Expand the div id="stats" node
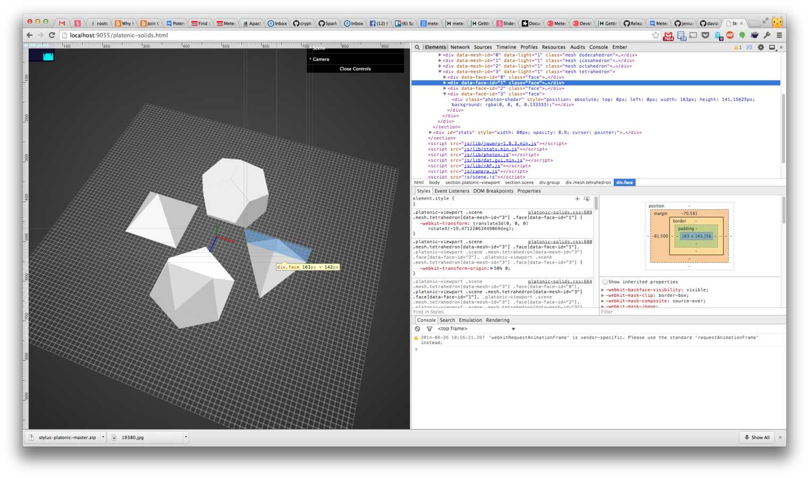The width and height of the screenshot is (809, 478). click(x=430, y=132)
